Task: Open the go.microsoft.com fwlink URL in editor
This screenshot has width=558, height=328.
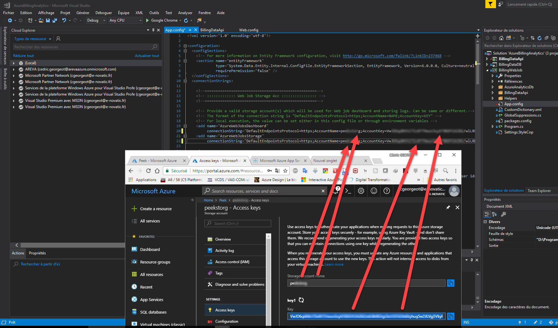Action: pyautogui.click(x=392, y=56)
